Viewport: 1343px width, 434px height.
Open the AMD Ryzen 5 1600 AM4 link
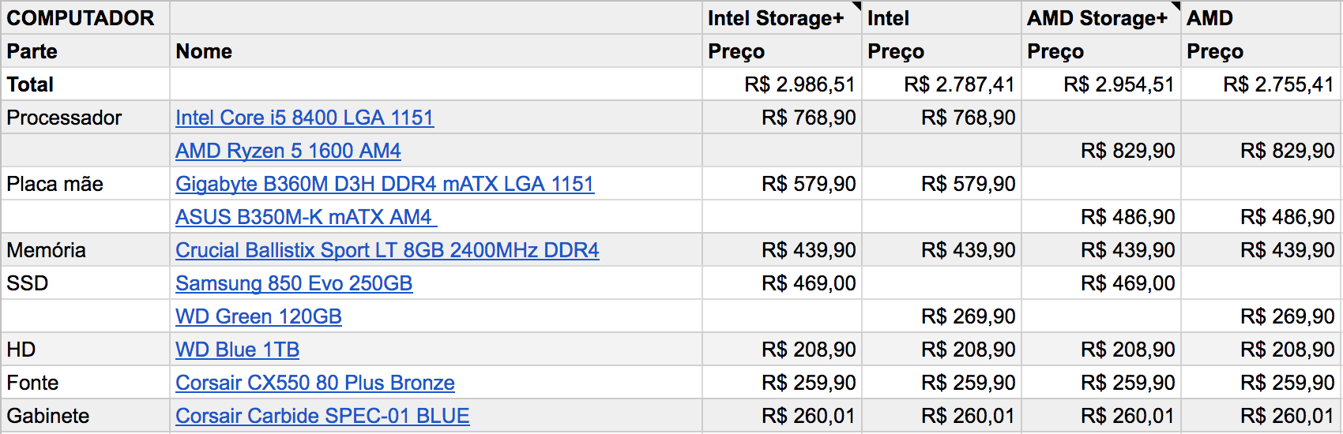click(288, 151)
